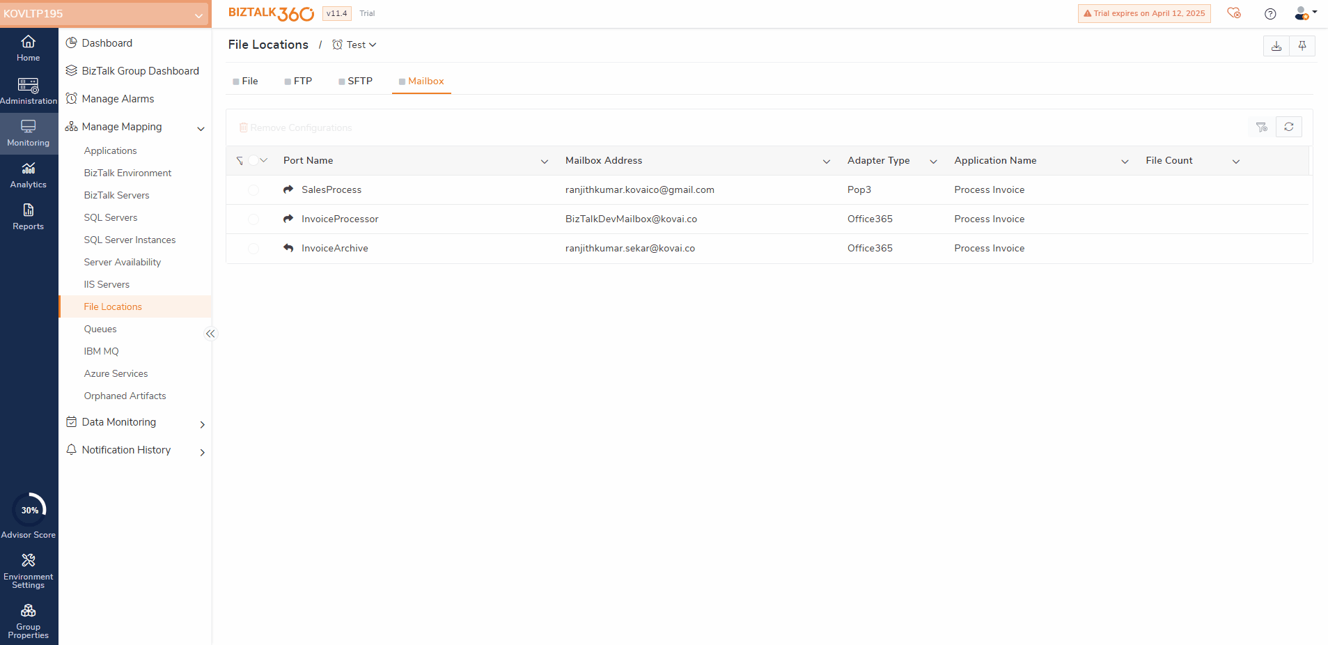Click the 30% Advisor Score gauge
Viewport: 1328px width, 645px height.
[x=29, y=511]
